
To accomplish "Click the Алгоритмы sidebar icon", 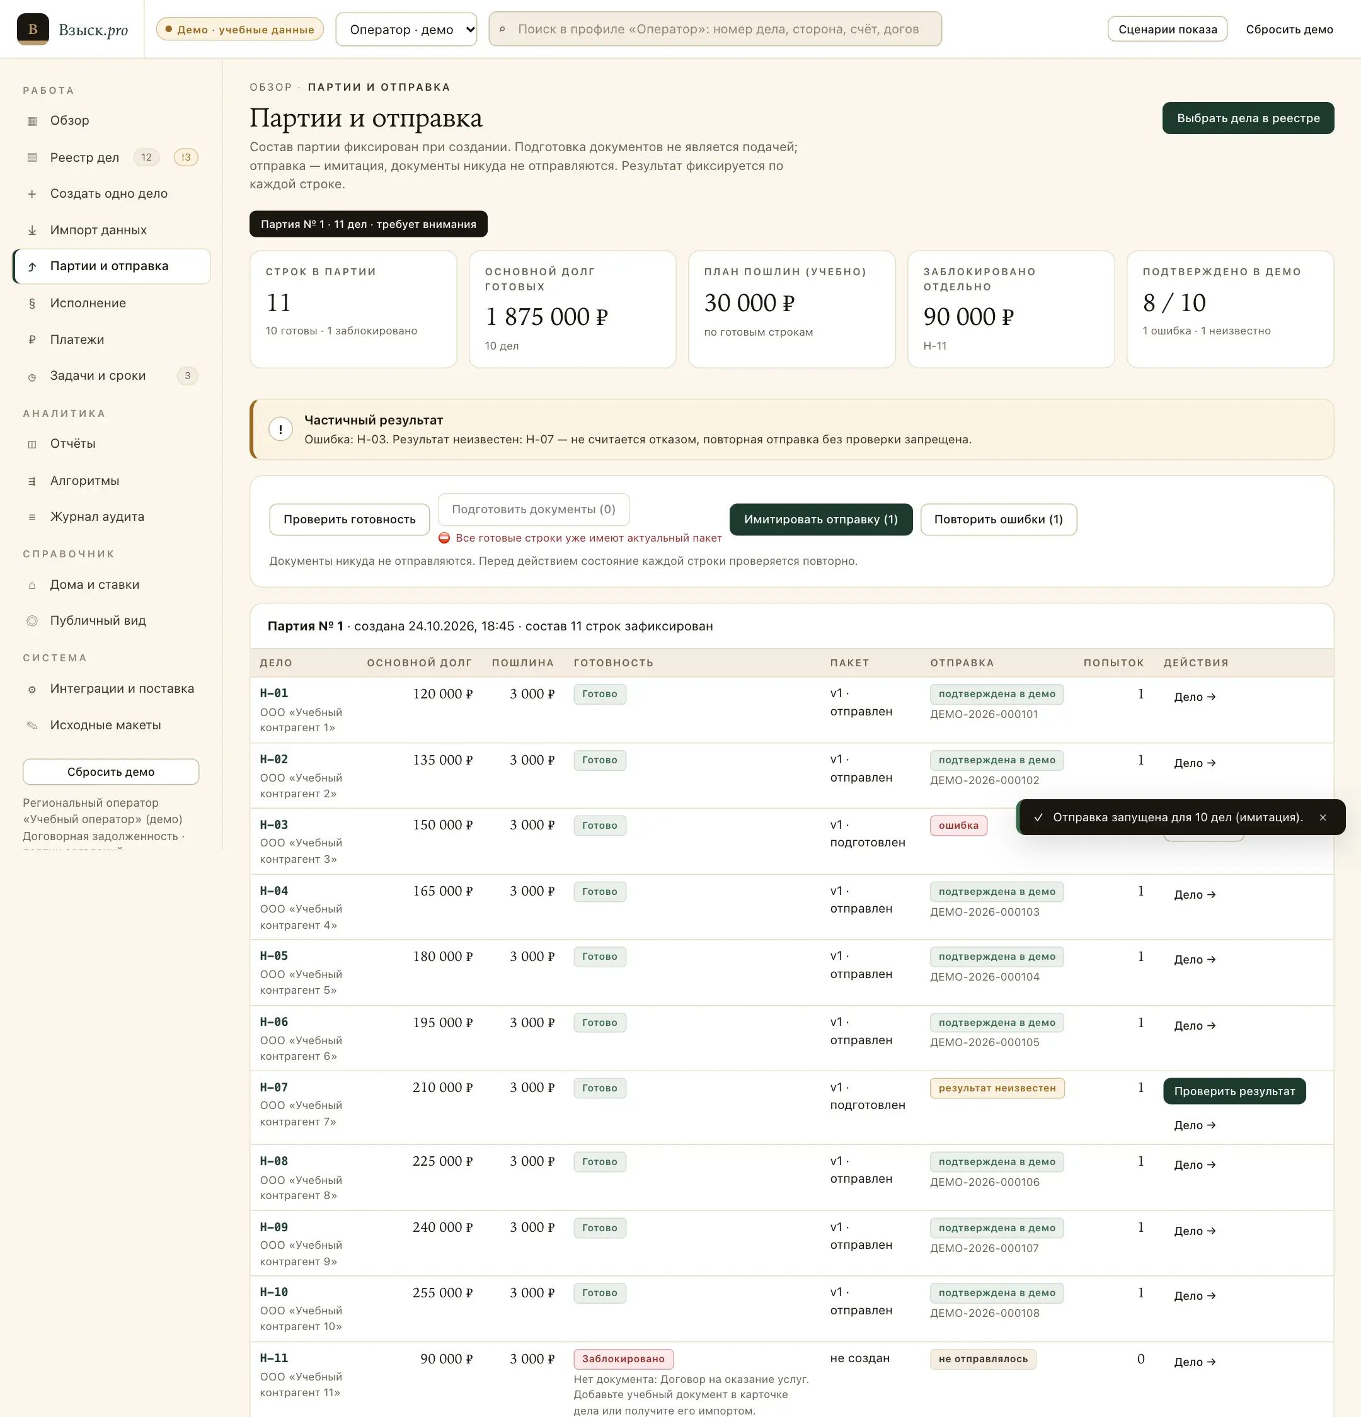I will (32, 481).
